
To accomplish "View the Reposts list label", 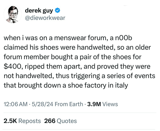I will [x=29, y=121].
